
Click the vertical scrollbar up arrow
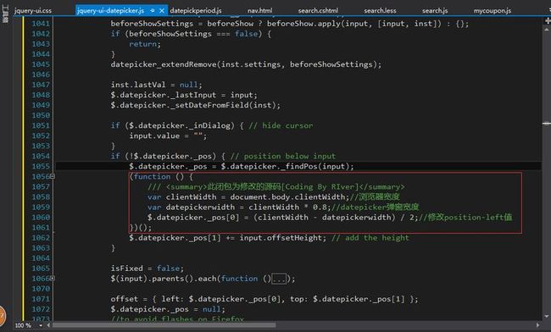(547, 30)
